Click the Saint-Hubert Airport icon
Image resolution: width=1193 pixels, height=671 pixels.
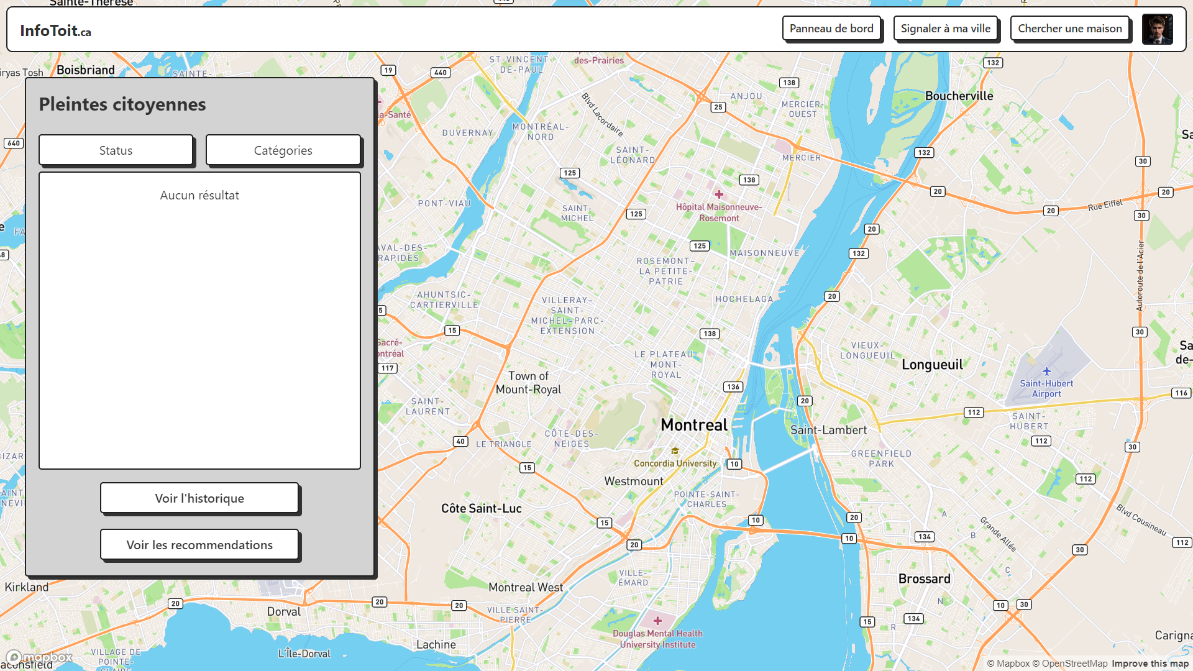tap(1046, 372)
